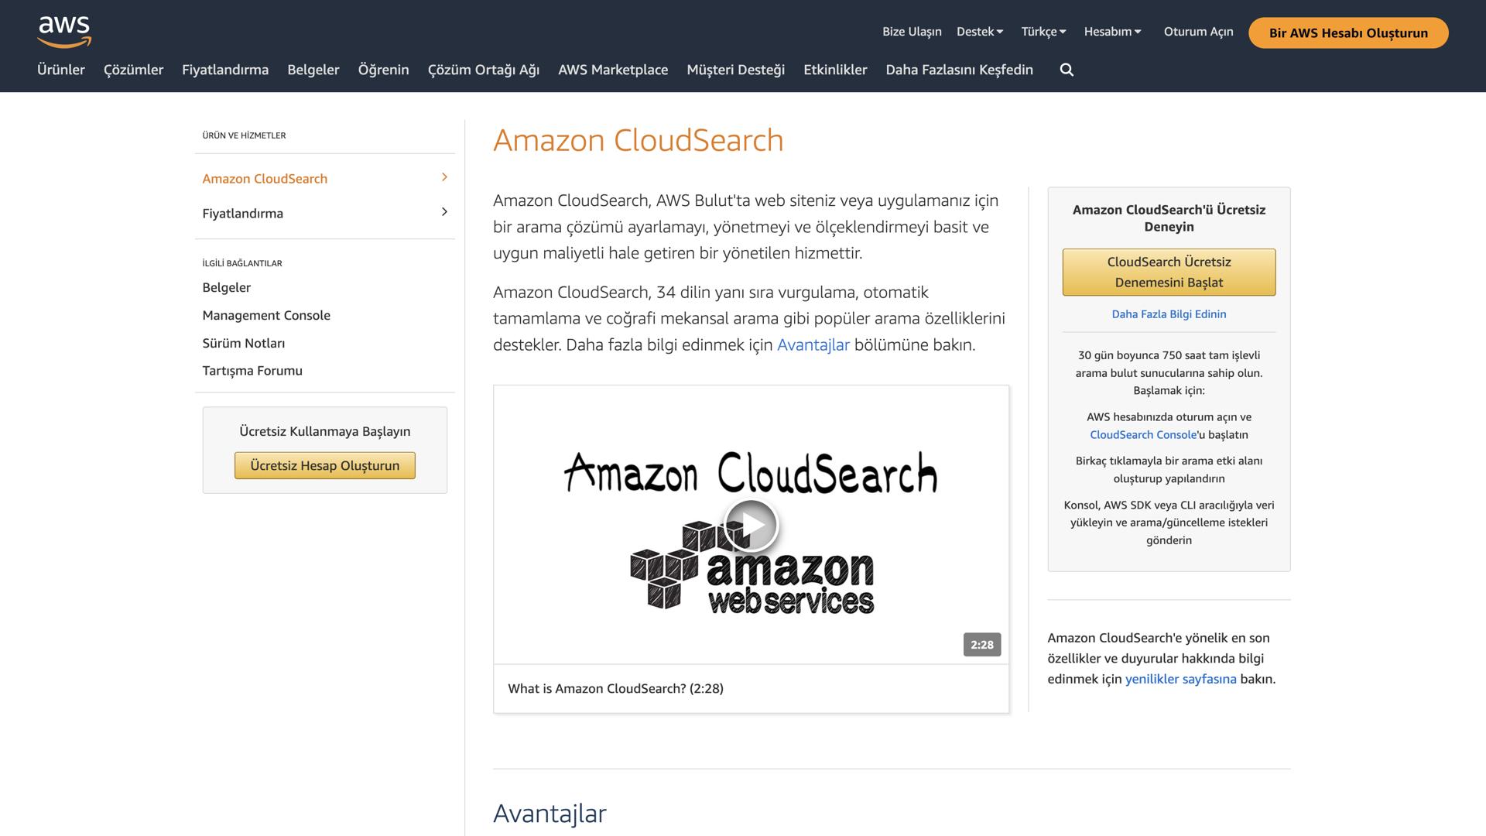
Task: Expand the Amazon CloudSearch sidebar entry
Action: pos(444,178)
